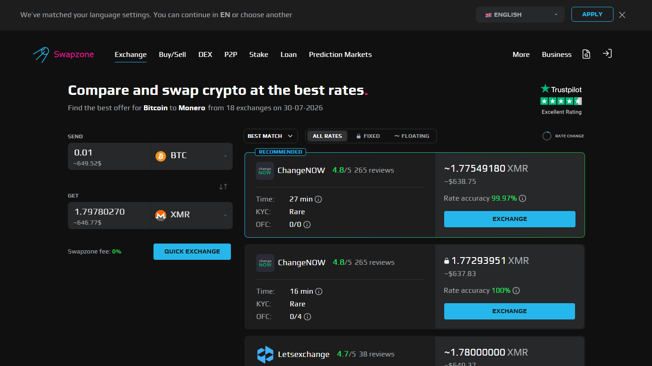Viewport: 652px width, 366px height.
Task: Click the Excellent Rating text
Action: click(x=561, y=112)
